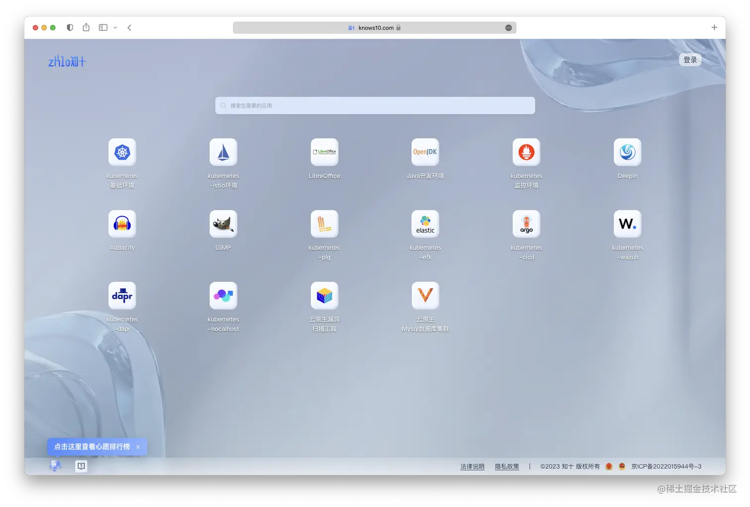
Task: Click the page options button in address bar
Action: (x=508, y=28)
